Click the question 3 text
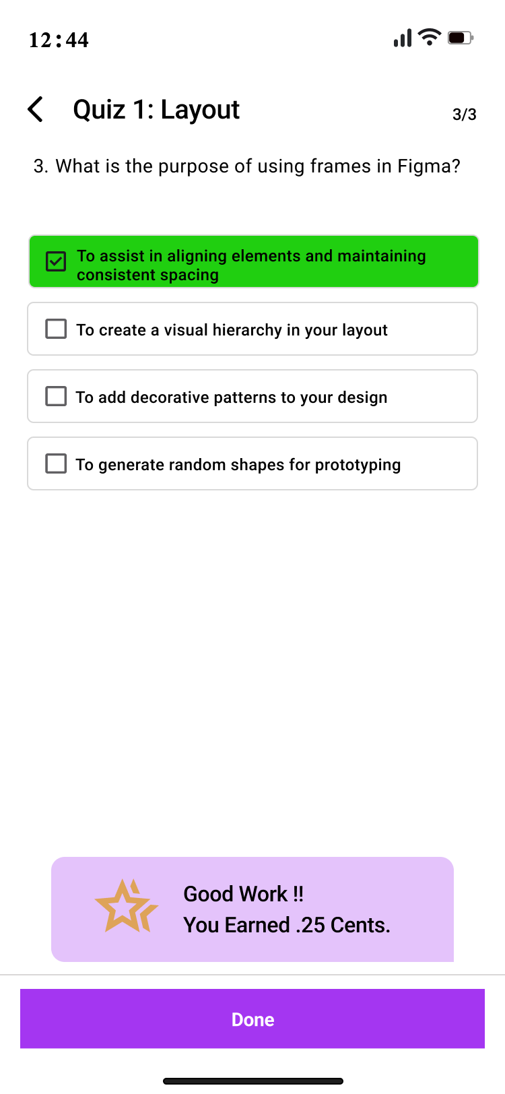This screenshot has height=1094, width=505. point(247,166)
